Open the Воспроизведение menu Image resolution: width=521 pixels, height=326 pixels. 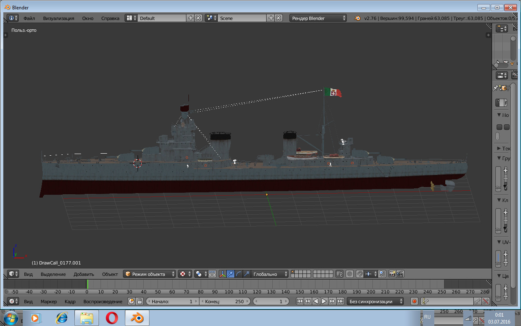pyautogui.click(x=103, y=302)
